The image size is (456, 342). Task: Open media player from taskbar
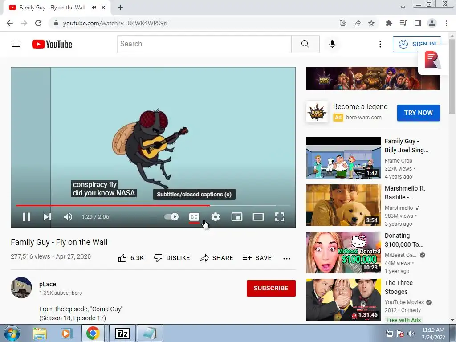[x=66, y=333]
